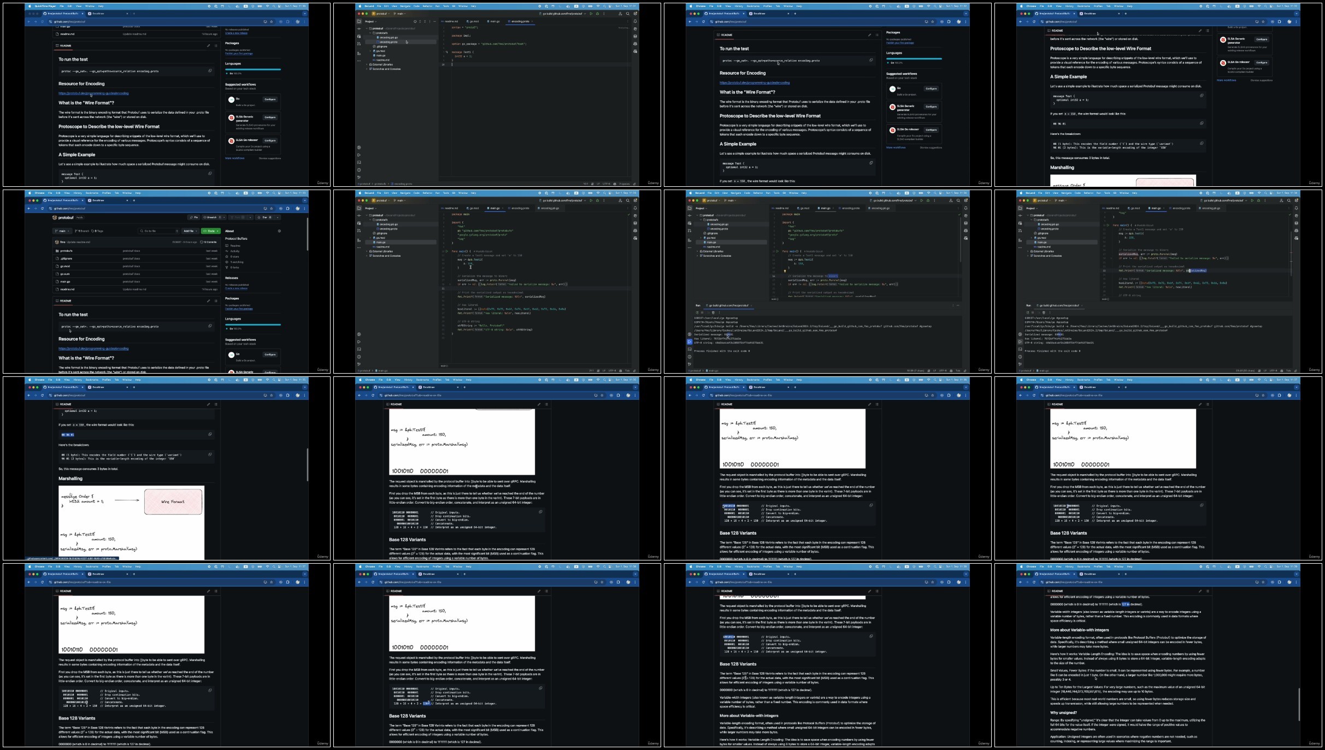Image resolution: width=1325 pixels, height=750 pixels.
Task: Toggle the Pin button for protobuf repo
Action: pos(194,217)
